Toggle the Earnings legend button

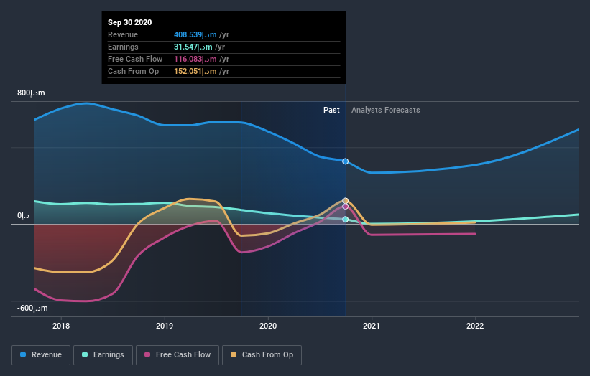click(103, 355)
